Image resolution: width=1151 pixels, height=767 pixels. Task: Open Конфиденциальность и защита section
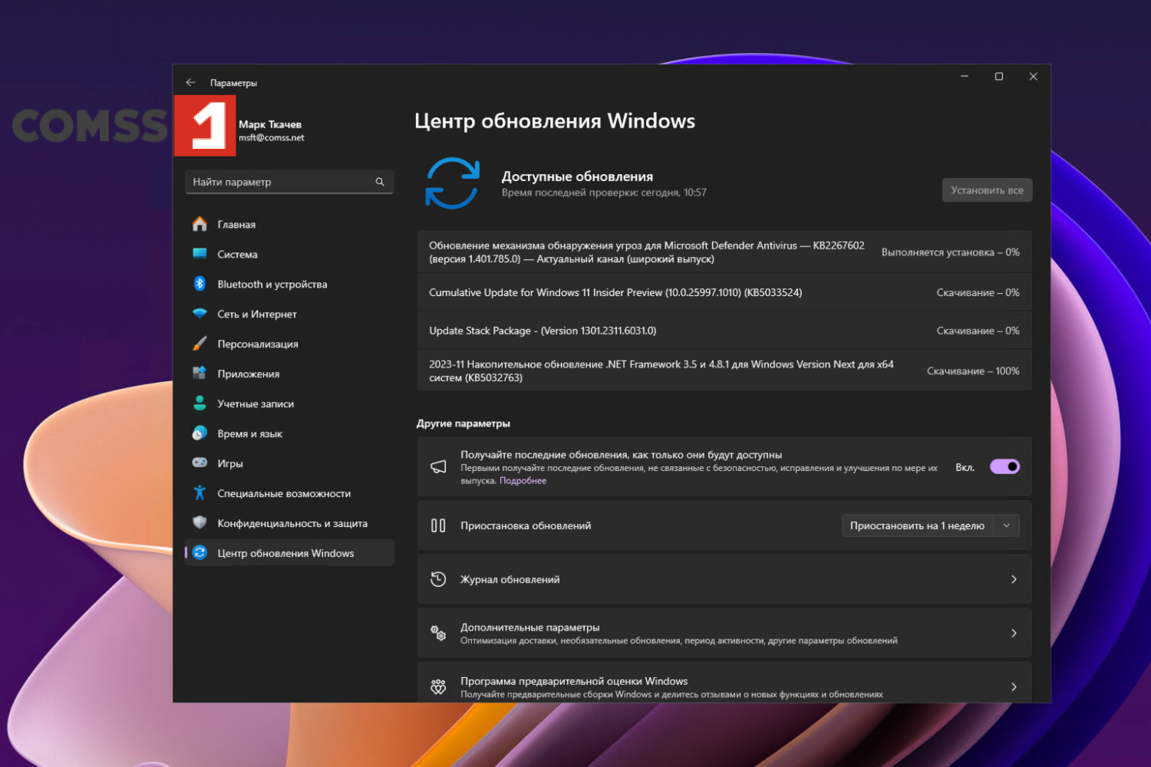[289, 523]
